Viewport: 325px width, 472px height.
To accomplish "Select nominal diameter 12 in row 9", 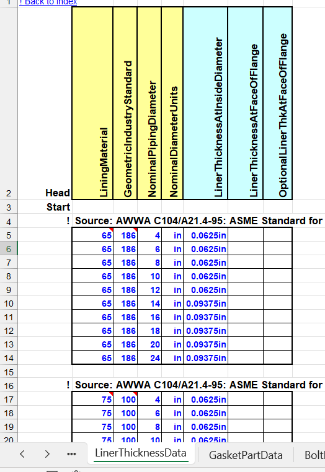I will (149, 290).
